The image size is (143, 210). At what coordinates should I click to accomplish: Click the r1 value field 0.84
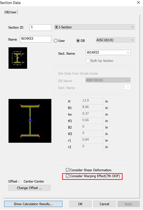[92, 140]
